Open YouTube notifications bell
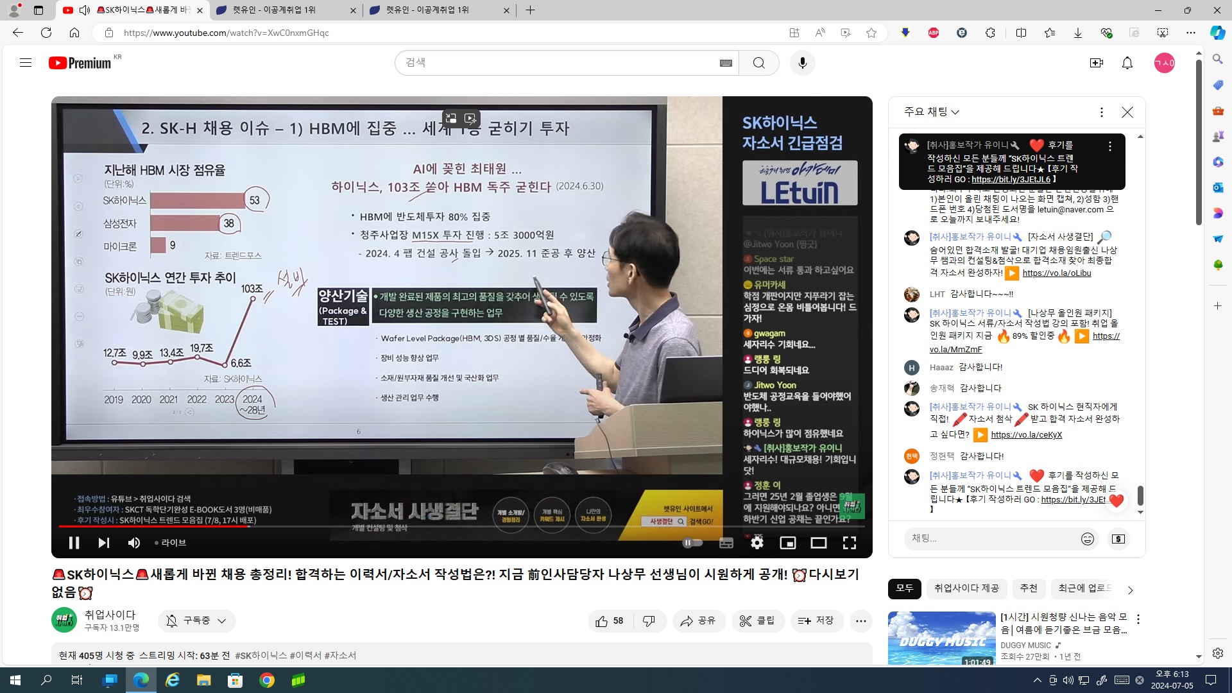 [x=1127, y=63]
